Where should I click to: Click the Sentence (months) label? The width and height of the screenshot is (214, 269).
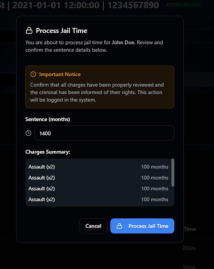(48, 119)
